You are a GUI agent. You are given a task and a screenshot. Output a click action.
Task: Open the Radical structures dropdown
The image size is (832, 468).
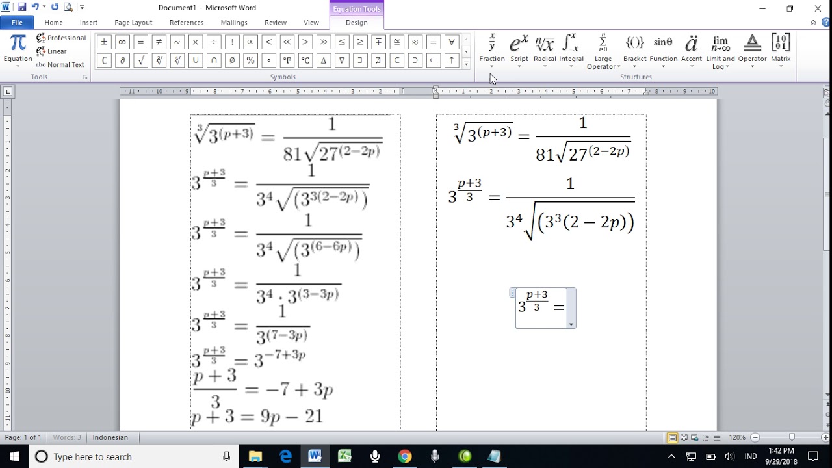(x=545, y=51)
